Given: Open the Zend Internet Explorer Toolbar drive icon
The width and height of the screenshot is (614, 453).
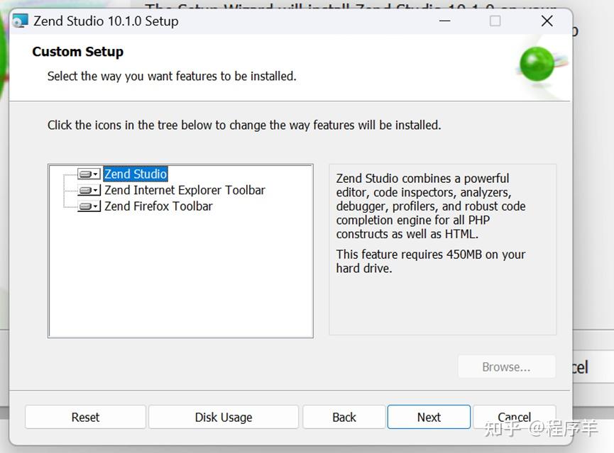Looking at the screenshot, I should pos(89,190).
